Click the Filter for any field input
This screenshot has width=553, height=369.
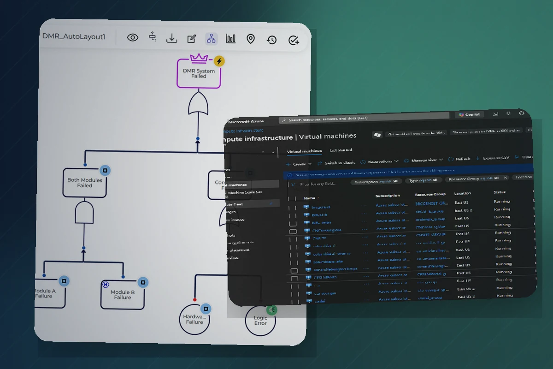(x=318, y=184)
